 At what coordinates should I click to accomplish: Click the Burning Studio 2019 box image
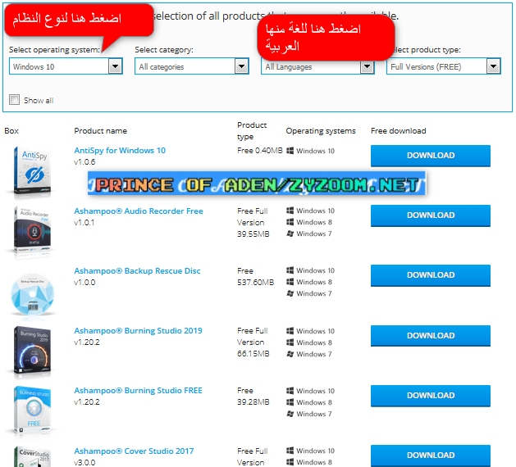click(32, 351)
